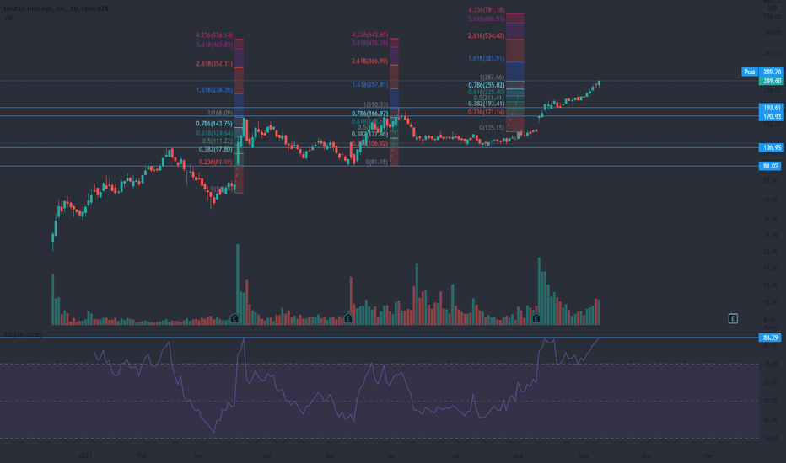
Task: Click the 1(168.09) Fibonacci label
Action: click(219, 113)
